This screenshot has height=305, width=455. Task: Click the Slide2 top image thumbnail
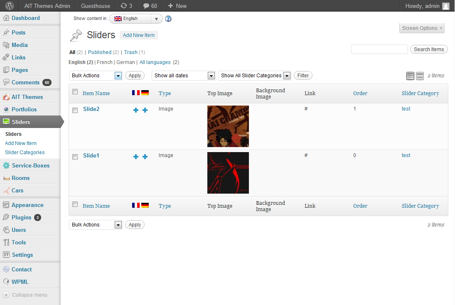click(x=228, y=126)
